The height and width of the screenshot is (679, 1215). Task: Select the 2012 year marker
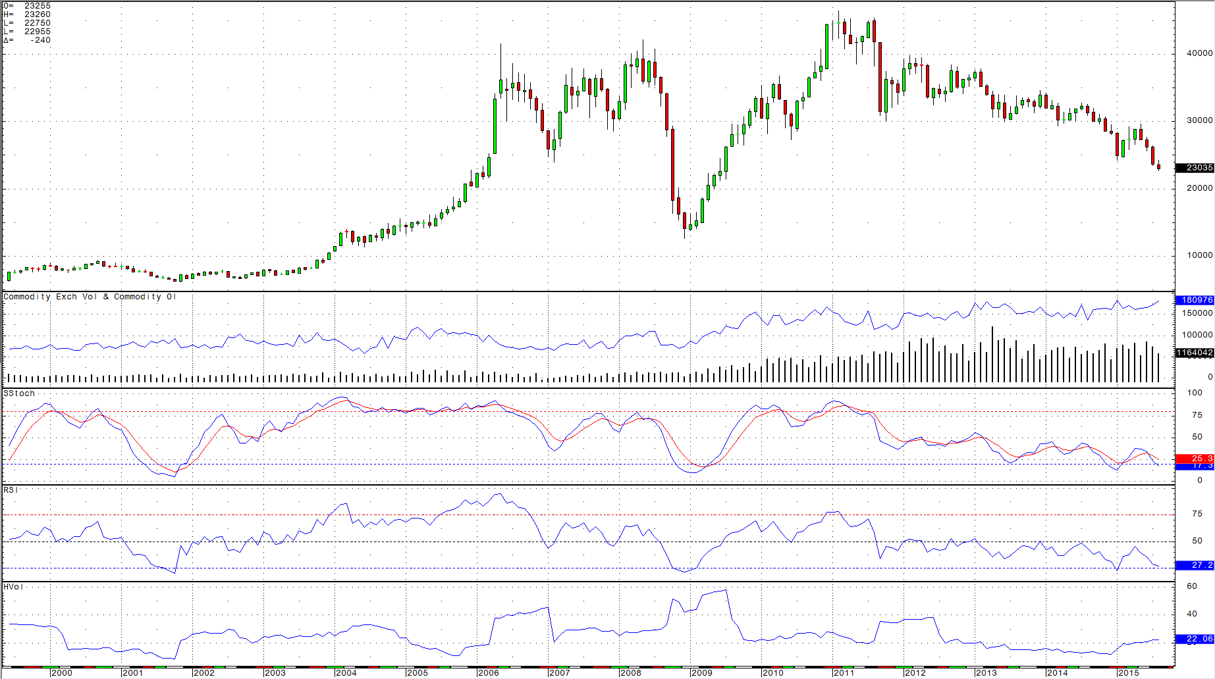click(915, 673)
